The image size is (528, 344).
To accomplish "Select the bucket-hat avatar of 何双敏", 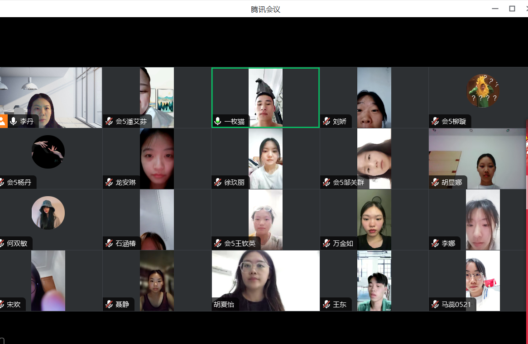I will 48,213.
